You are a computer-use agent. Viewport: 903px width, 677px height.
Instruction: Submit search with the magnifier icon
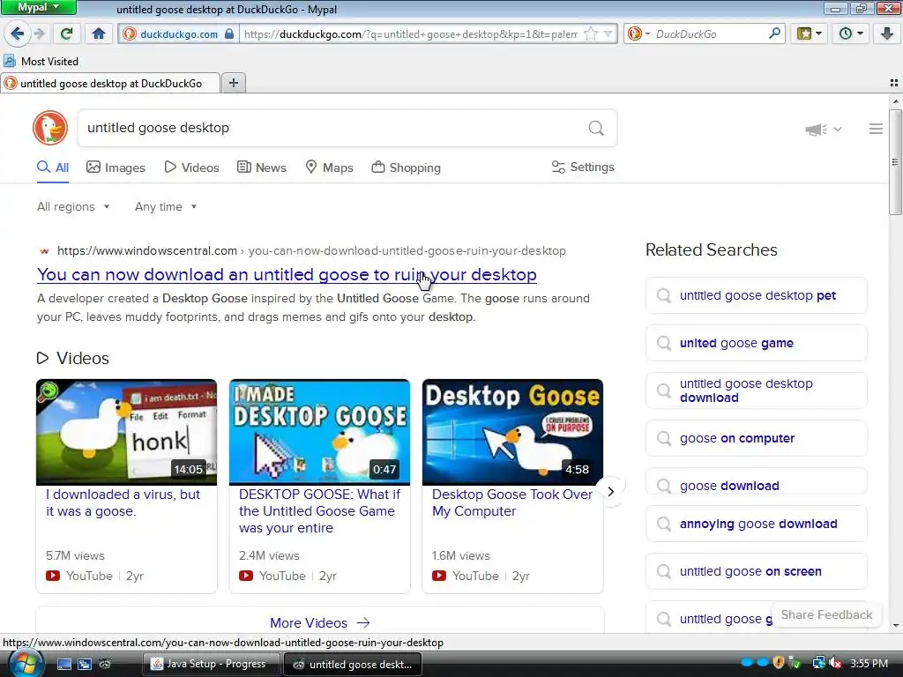pos(596,128)
